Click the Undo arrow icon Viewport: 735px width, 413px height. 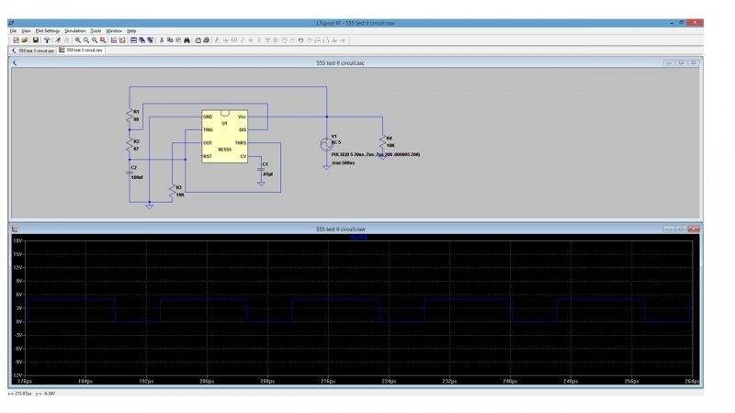pos(301,40)
